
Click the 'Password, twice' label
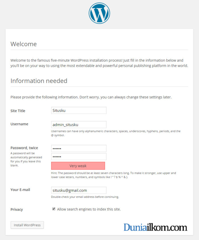[24, 148]
